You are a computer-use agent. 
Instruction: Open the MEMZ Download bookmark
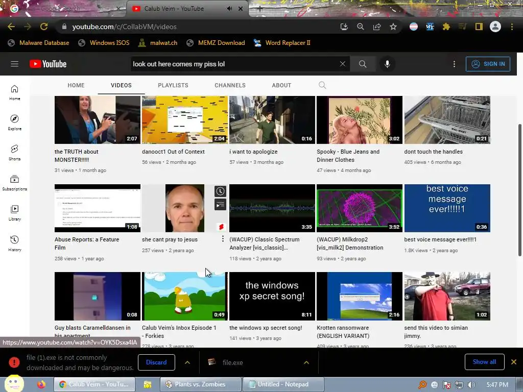click(x=216, y=43)
